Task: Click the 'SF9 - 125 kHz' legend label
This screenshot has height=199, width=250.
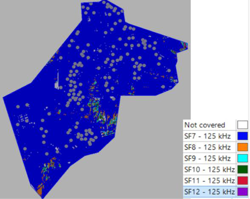Action: coord(207,158)
